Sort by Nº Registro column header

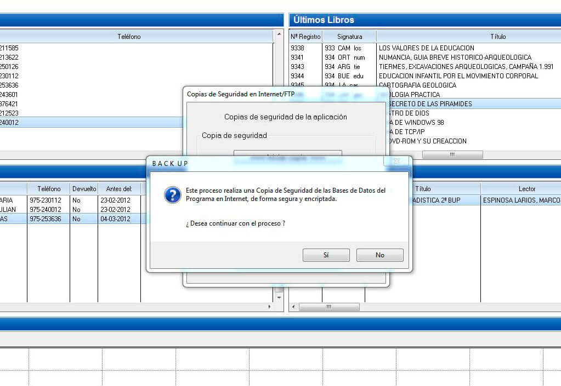[x=305, y=37]
